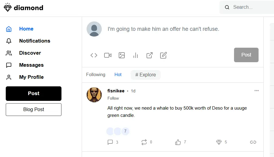
Task: Open comments on fisnikee's post
Action: coord(110,142)
